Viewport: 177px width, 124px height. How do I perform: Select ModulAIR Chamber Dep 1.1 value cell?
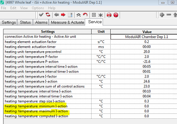[x=146, y=37]
